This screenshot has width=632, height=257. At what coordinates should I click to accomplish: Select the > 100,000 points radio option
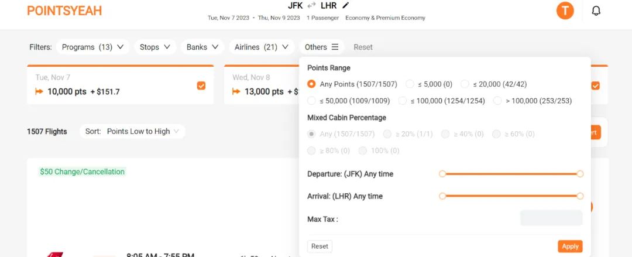(497, 101)
